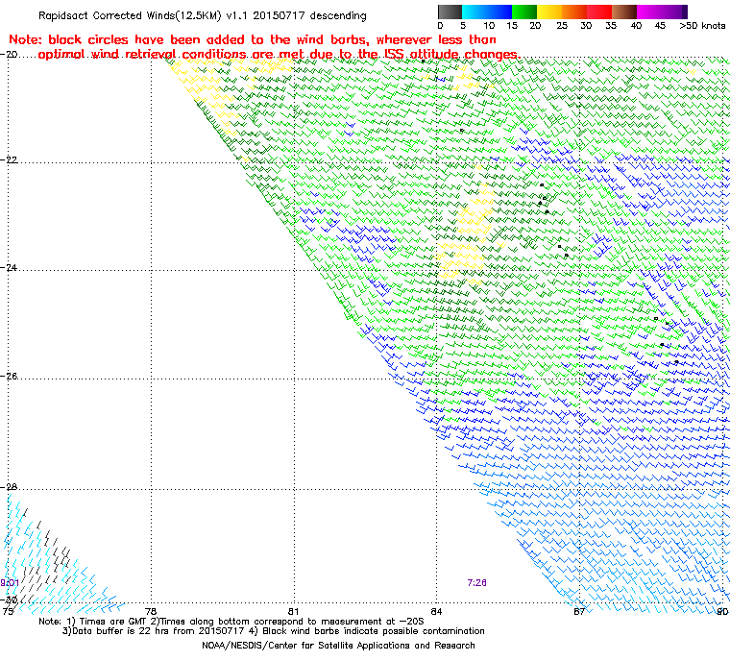This screenshot has height=661, width=730.
Task: Click the '45' label under the color scale
Action: (x=660, y=26)
